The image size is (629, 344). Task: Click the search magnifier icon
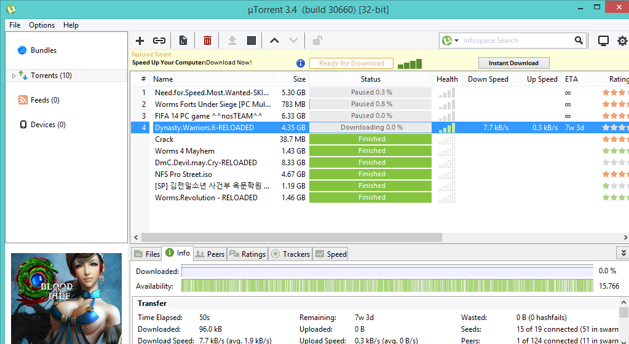point(579,40)
